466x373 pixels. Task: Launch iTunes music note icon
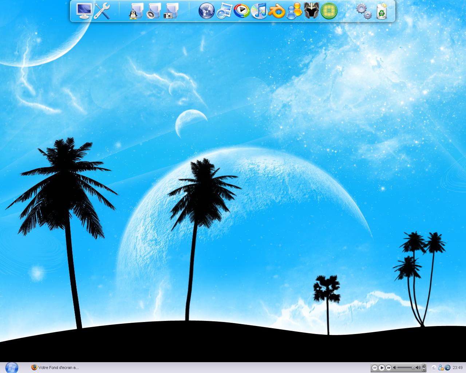point(259,11)
